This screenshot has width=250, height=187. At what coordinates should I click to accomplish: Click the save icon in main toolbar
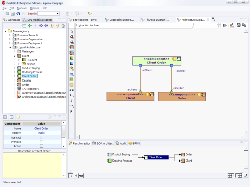coord(13,14)
